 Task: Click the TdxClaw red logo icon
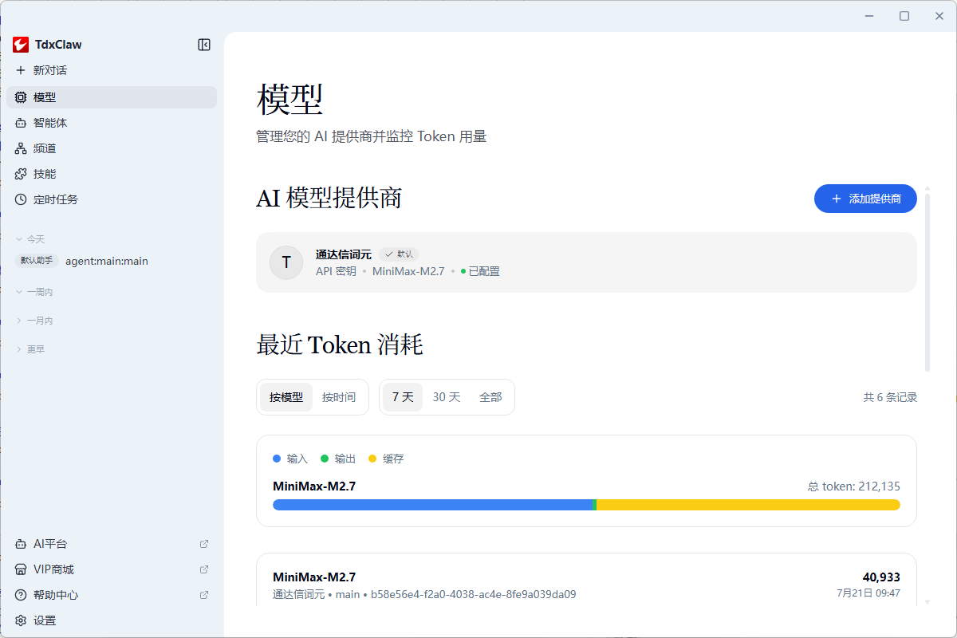pyautogui.click(x=21, y=45)
